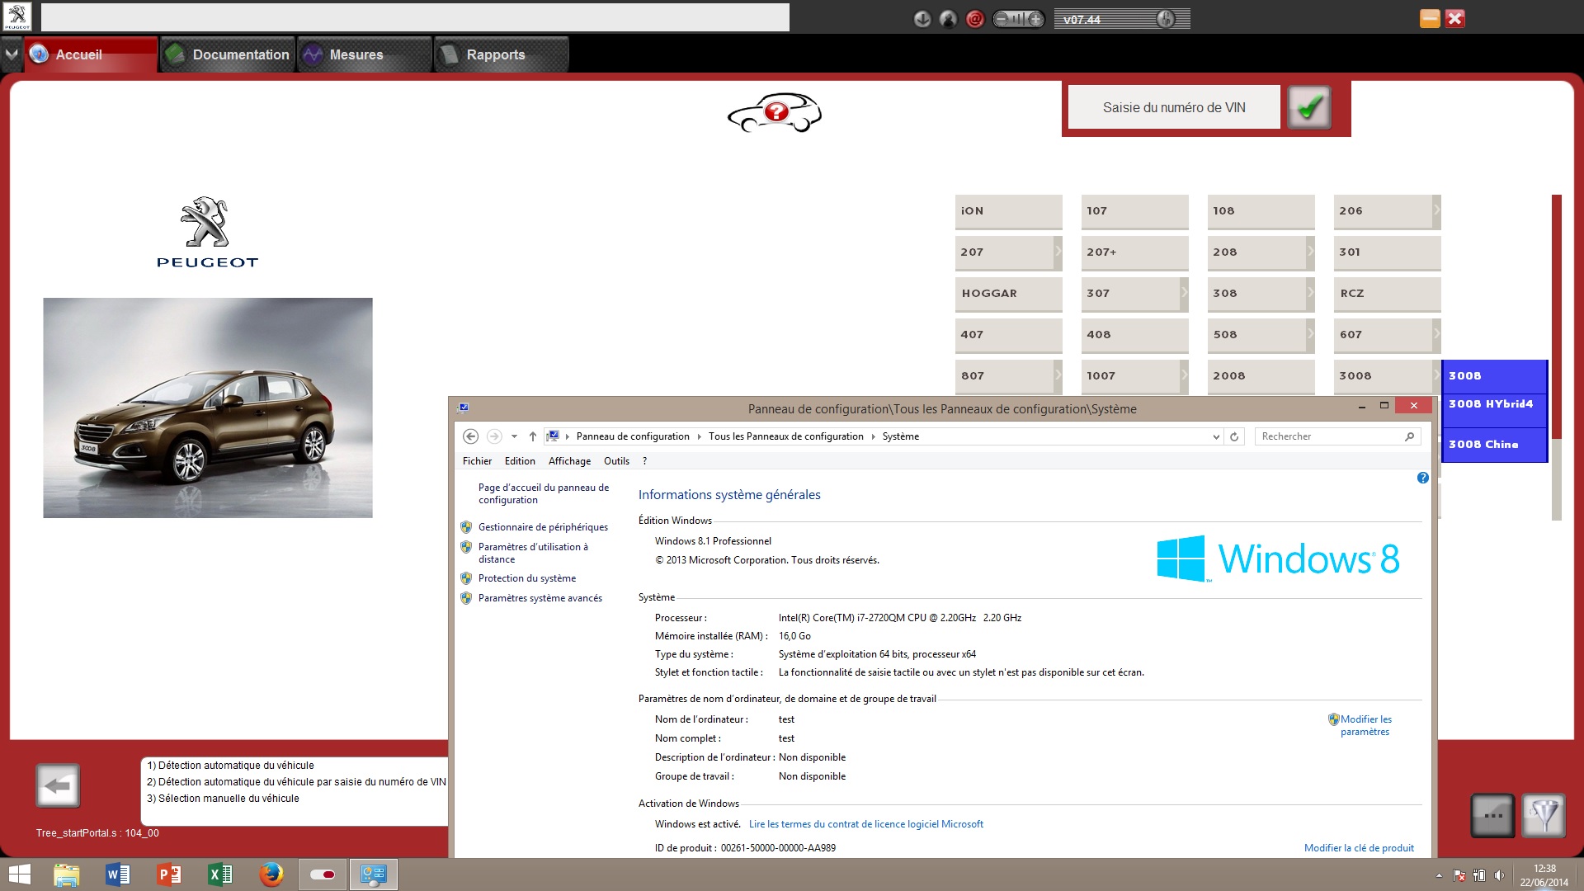Open Firefox from the taskbar

pos(271,874)
